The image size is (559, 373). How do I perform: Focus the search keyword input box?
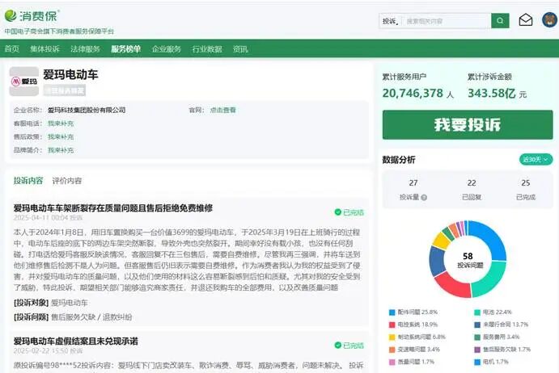coord(447,21)
